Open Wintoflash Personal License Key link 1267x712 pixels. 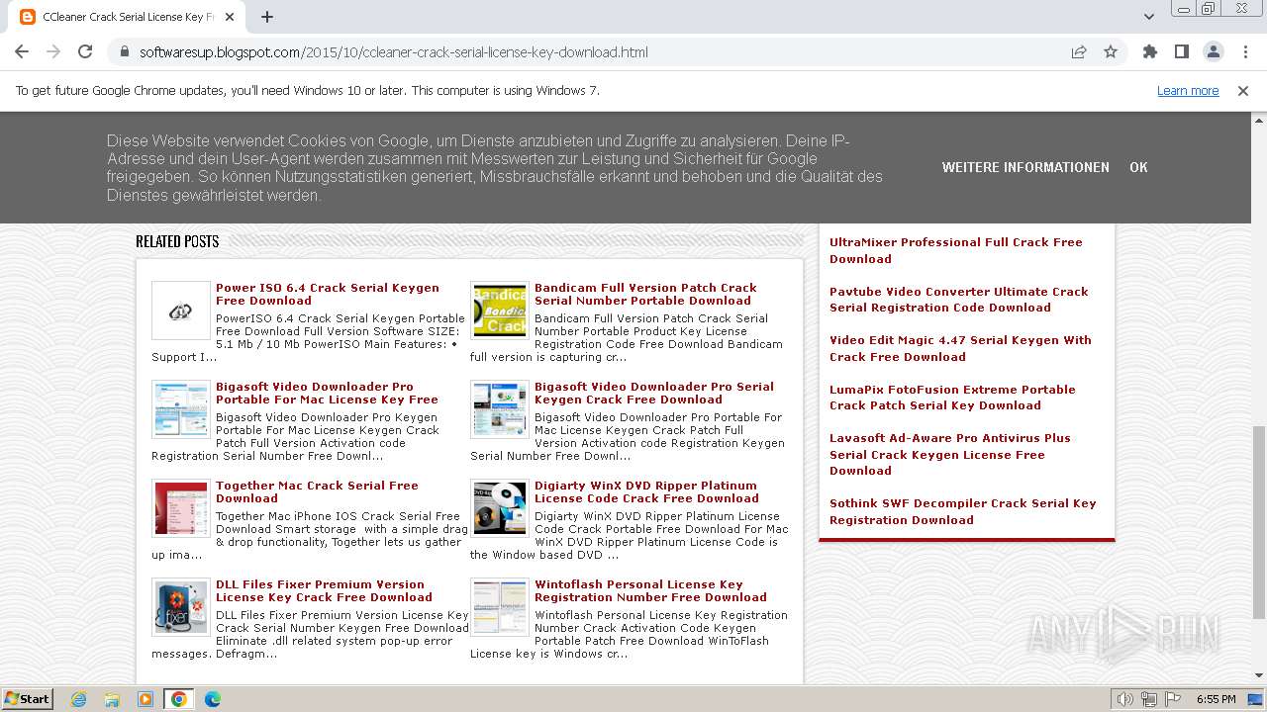tap(650, 590)
